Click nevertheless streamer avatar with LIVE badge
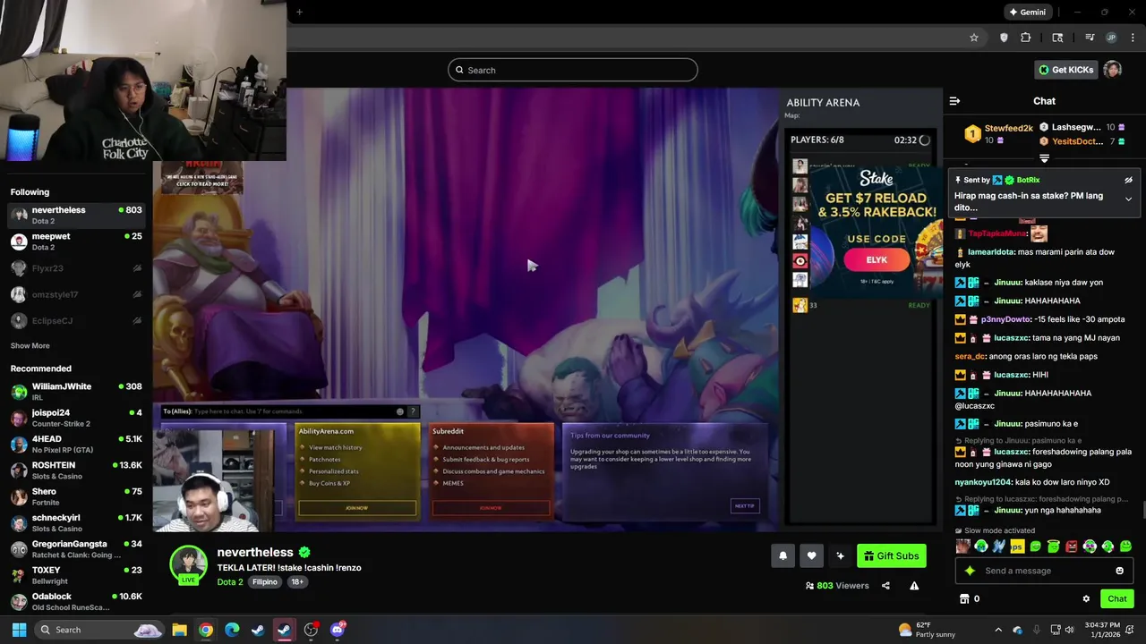This screenshot has height=644, width=1146. coord(188,564)
